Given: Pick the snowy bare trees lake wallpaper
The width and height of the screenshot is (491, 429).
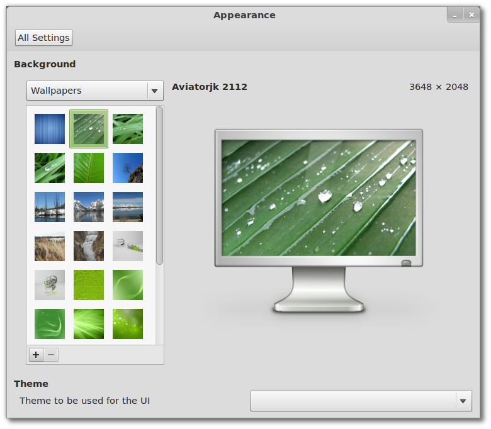Looking at the screenshot, I should tap(50, 207).
